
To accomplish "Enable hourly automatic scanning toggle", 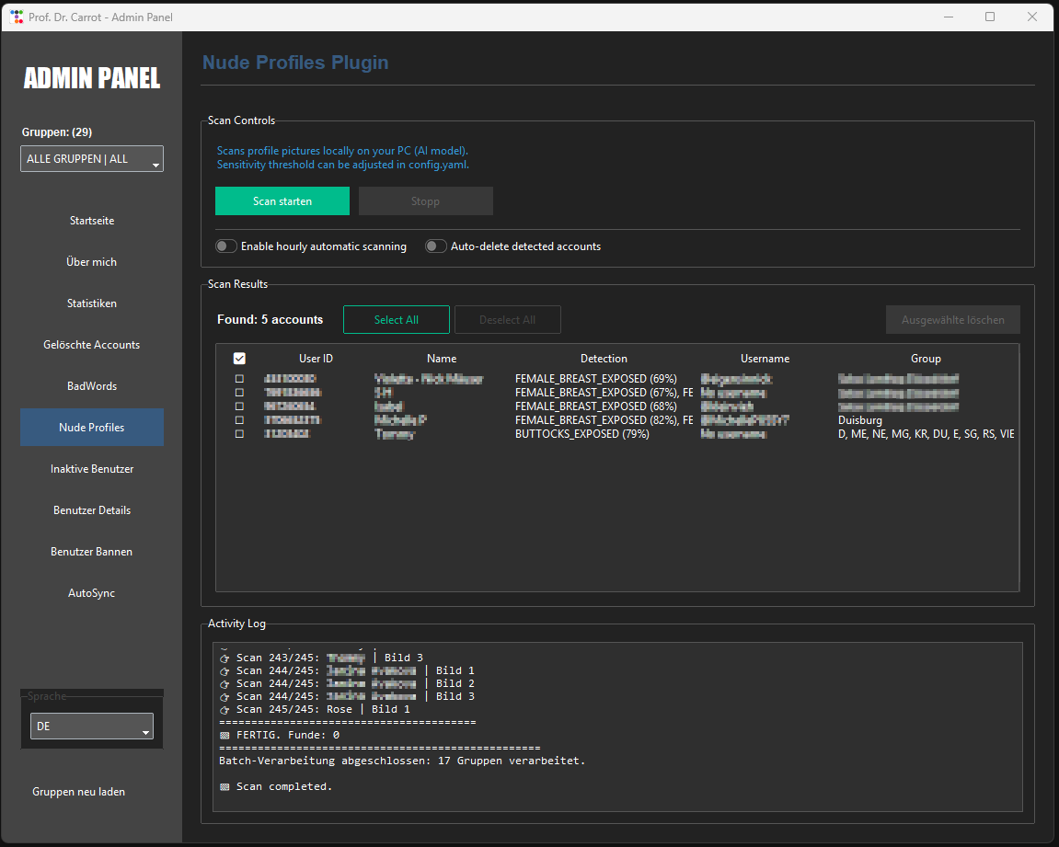I will [226, 246].
